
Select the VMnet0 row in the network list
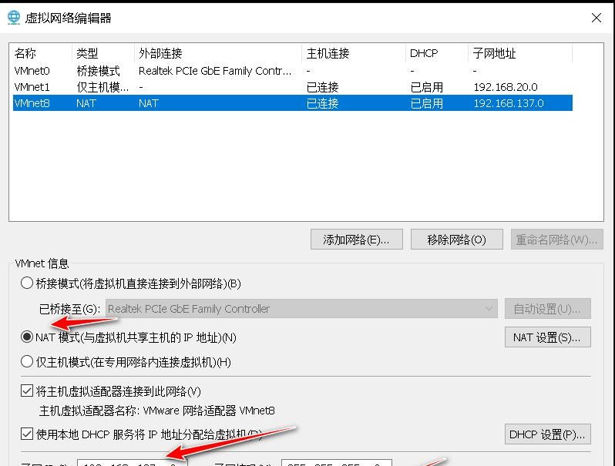click(x=293, y=71)
